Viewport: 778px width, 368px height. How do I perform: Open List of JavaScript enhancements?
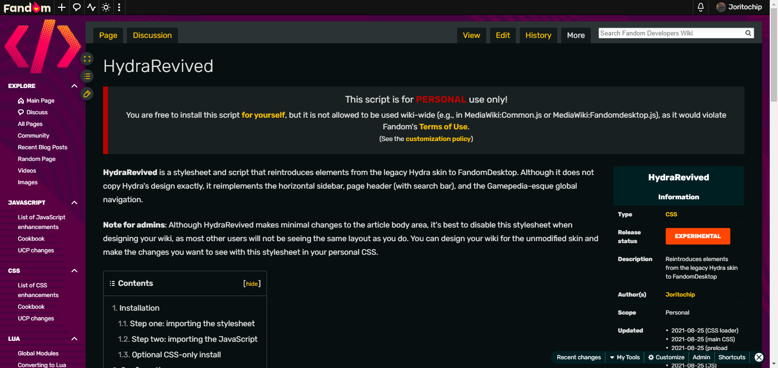(x=42, y=222)
